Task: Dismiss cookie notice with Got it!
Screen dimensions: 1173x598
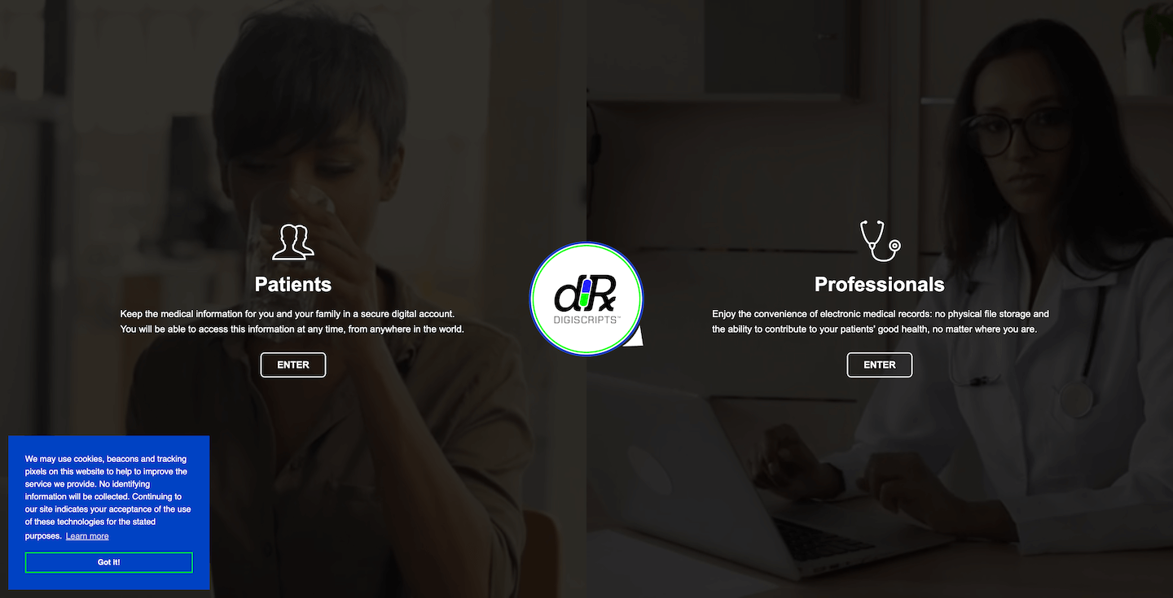Action: coord(109,562)
